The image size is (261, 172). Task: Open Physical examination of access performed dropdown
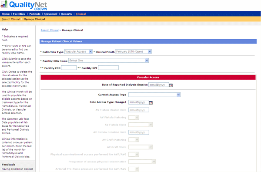tap(134, 155)
